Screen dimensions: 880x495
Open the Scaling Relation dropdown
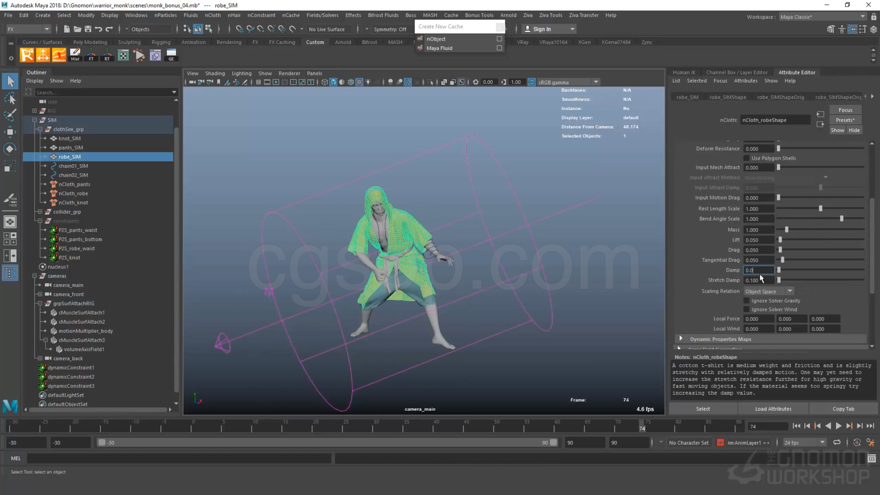click(769, 291)
